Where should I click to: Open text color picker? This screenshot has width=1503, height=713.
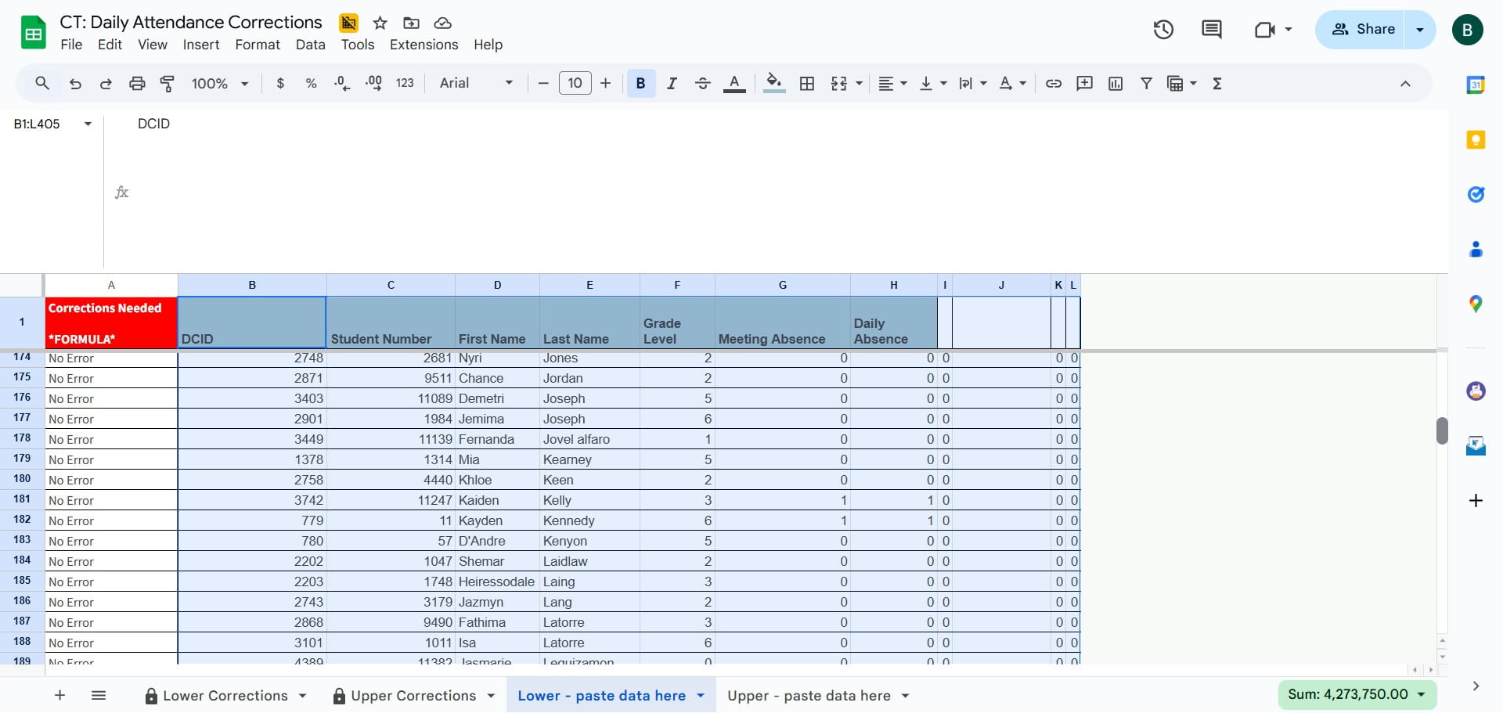(734, 83)
